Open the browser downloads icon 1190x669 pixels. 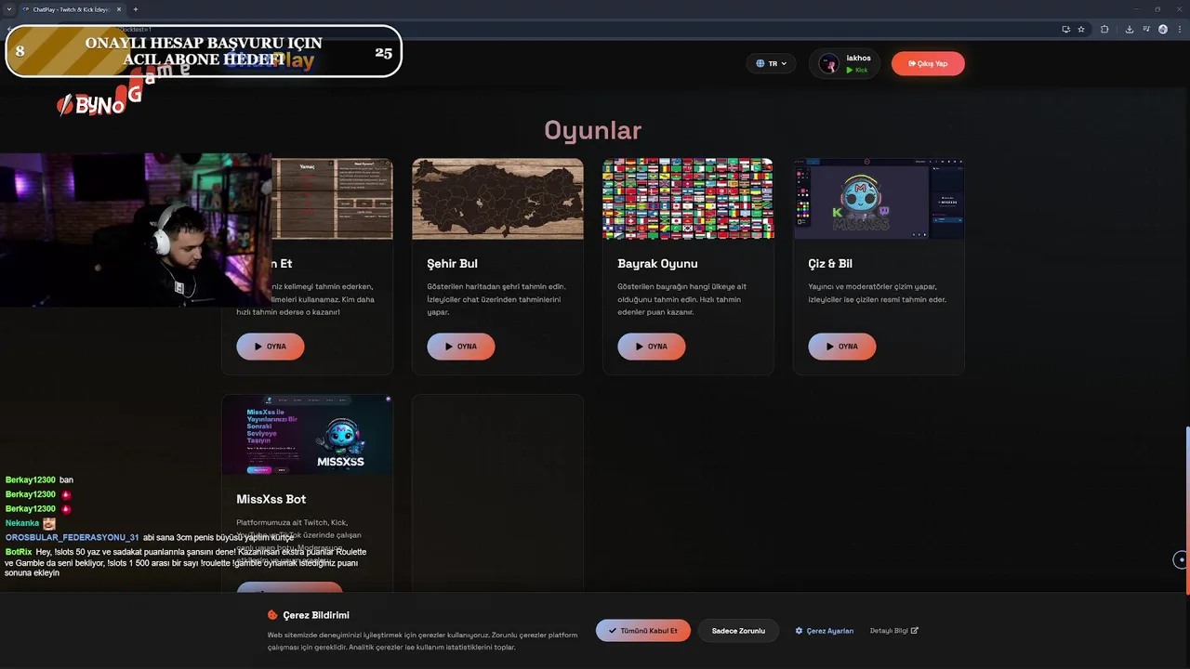1129,29
